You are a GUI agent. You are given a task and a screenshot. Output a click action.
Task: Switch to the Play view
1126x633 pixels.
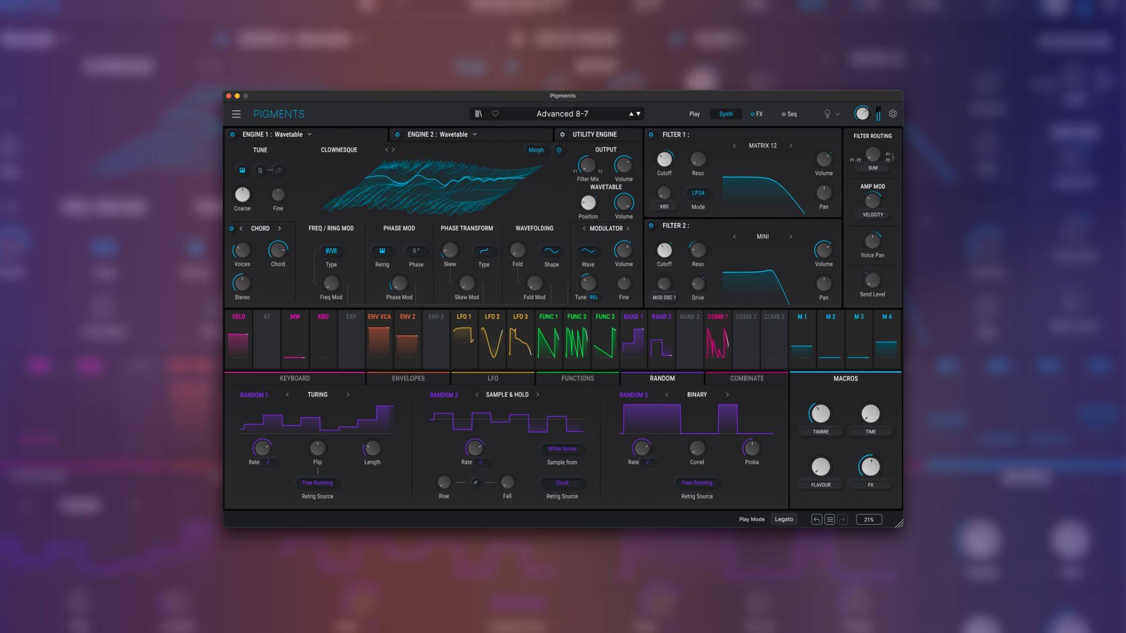694,114
